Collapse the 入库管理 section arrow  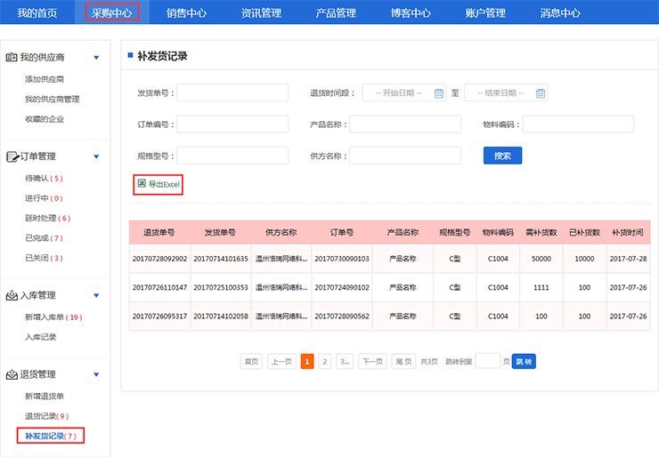[96, 295]
